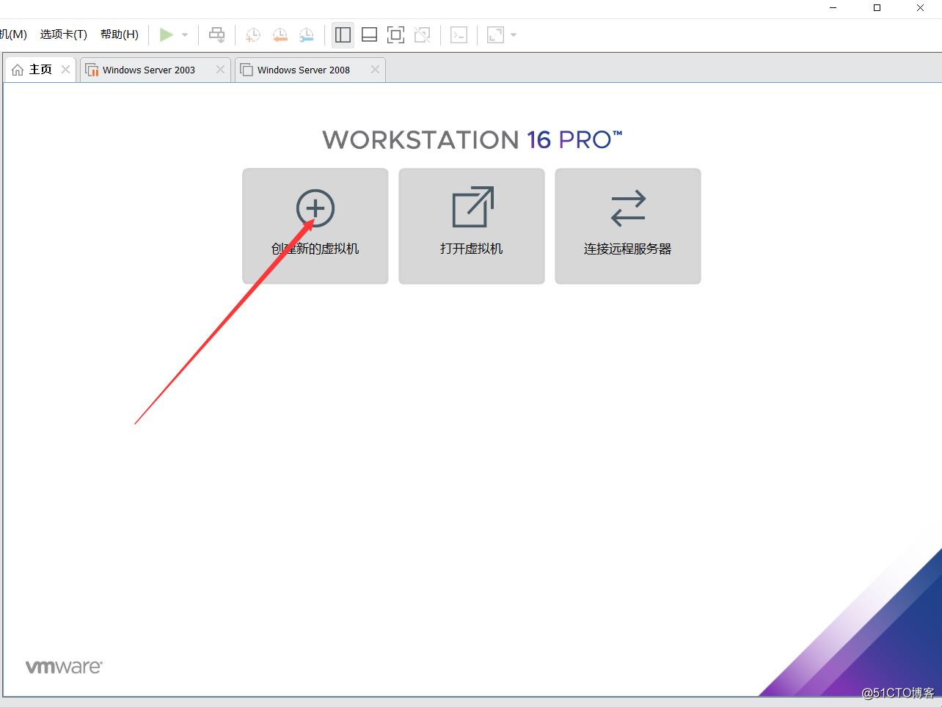Open the 选项卡(T) menu
This screenshot has height=707, width=942.
click(x=64, y=34)
